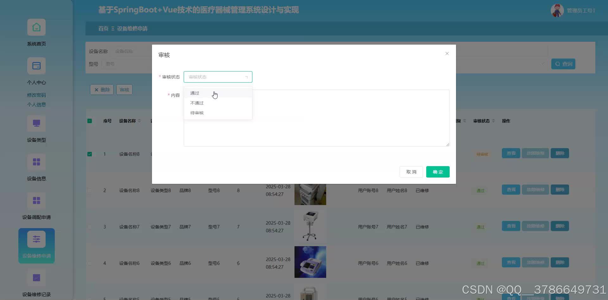
Task: Click the 查询 search button with magnifier icon
Action: [563, 64]
